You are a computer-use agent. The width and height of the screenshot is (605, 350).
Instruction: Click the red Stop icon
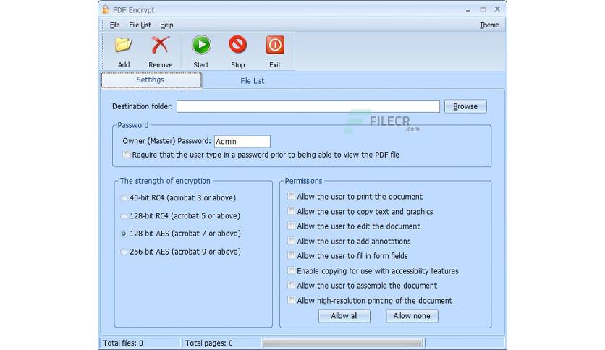pos(237,45)
